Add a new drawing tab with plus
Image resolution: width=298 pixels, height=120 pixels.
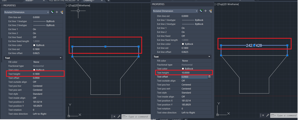coord(109,1)
